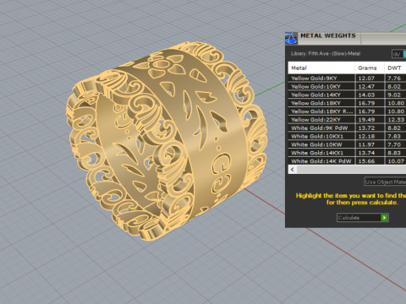Sort by the DWT column header

[395, 68]
